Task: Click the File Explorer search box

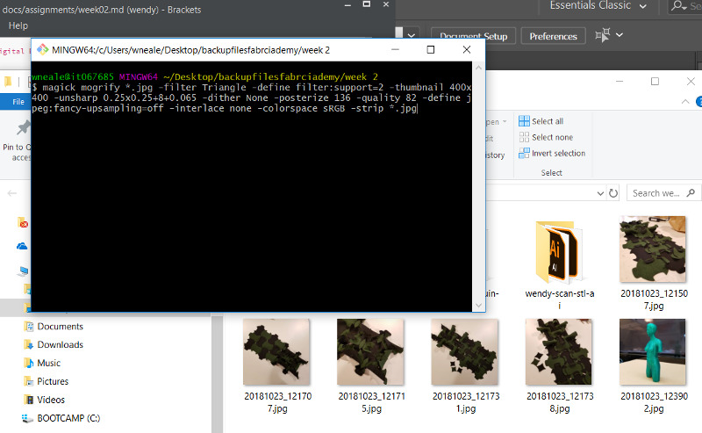Action: 663,193
